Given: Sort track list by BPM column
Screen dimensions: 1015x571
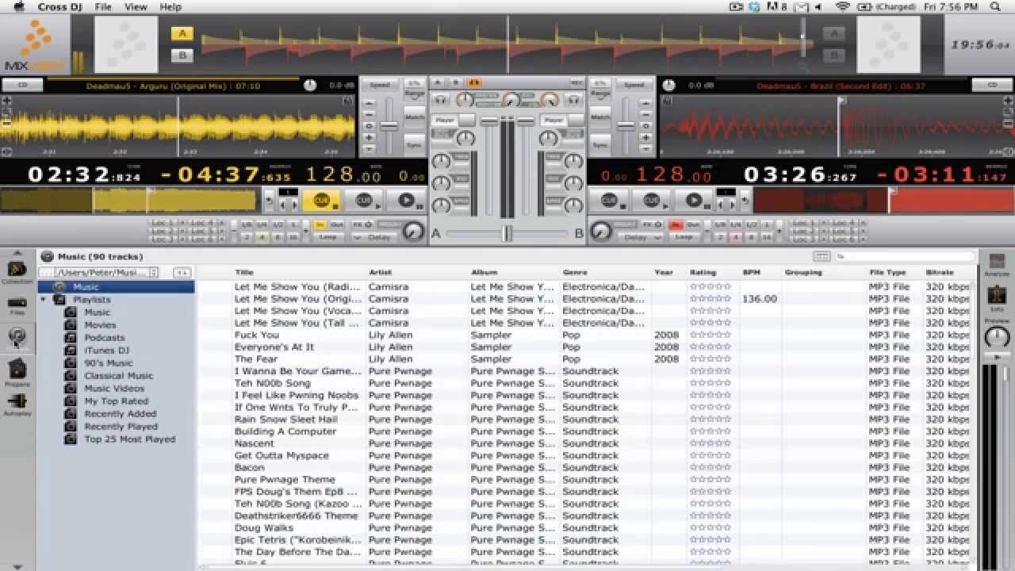Looking at the screenshot, I should (751, 272).
